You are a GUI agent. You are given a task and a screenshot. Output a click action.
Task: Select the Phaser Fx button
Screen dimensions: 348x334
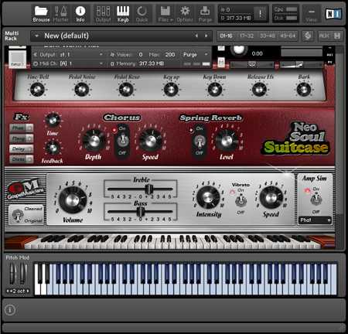pyautogui.click(x=22, y=128)
